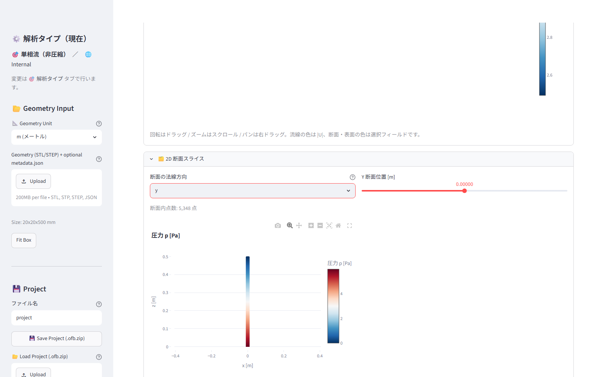The width and height of the screenshot is (604, 377).
Task: Show help for 断面の法線方向
Action: point(353,177)
